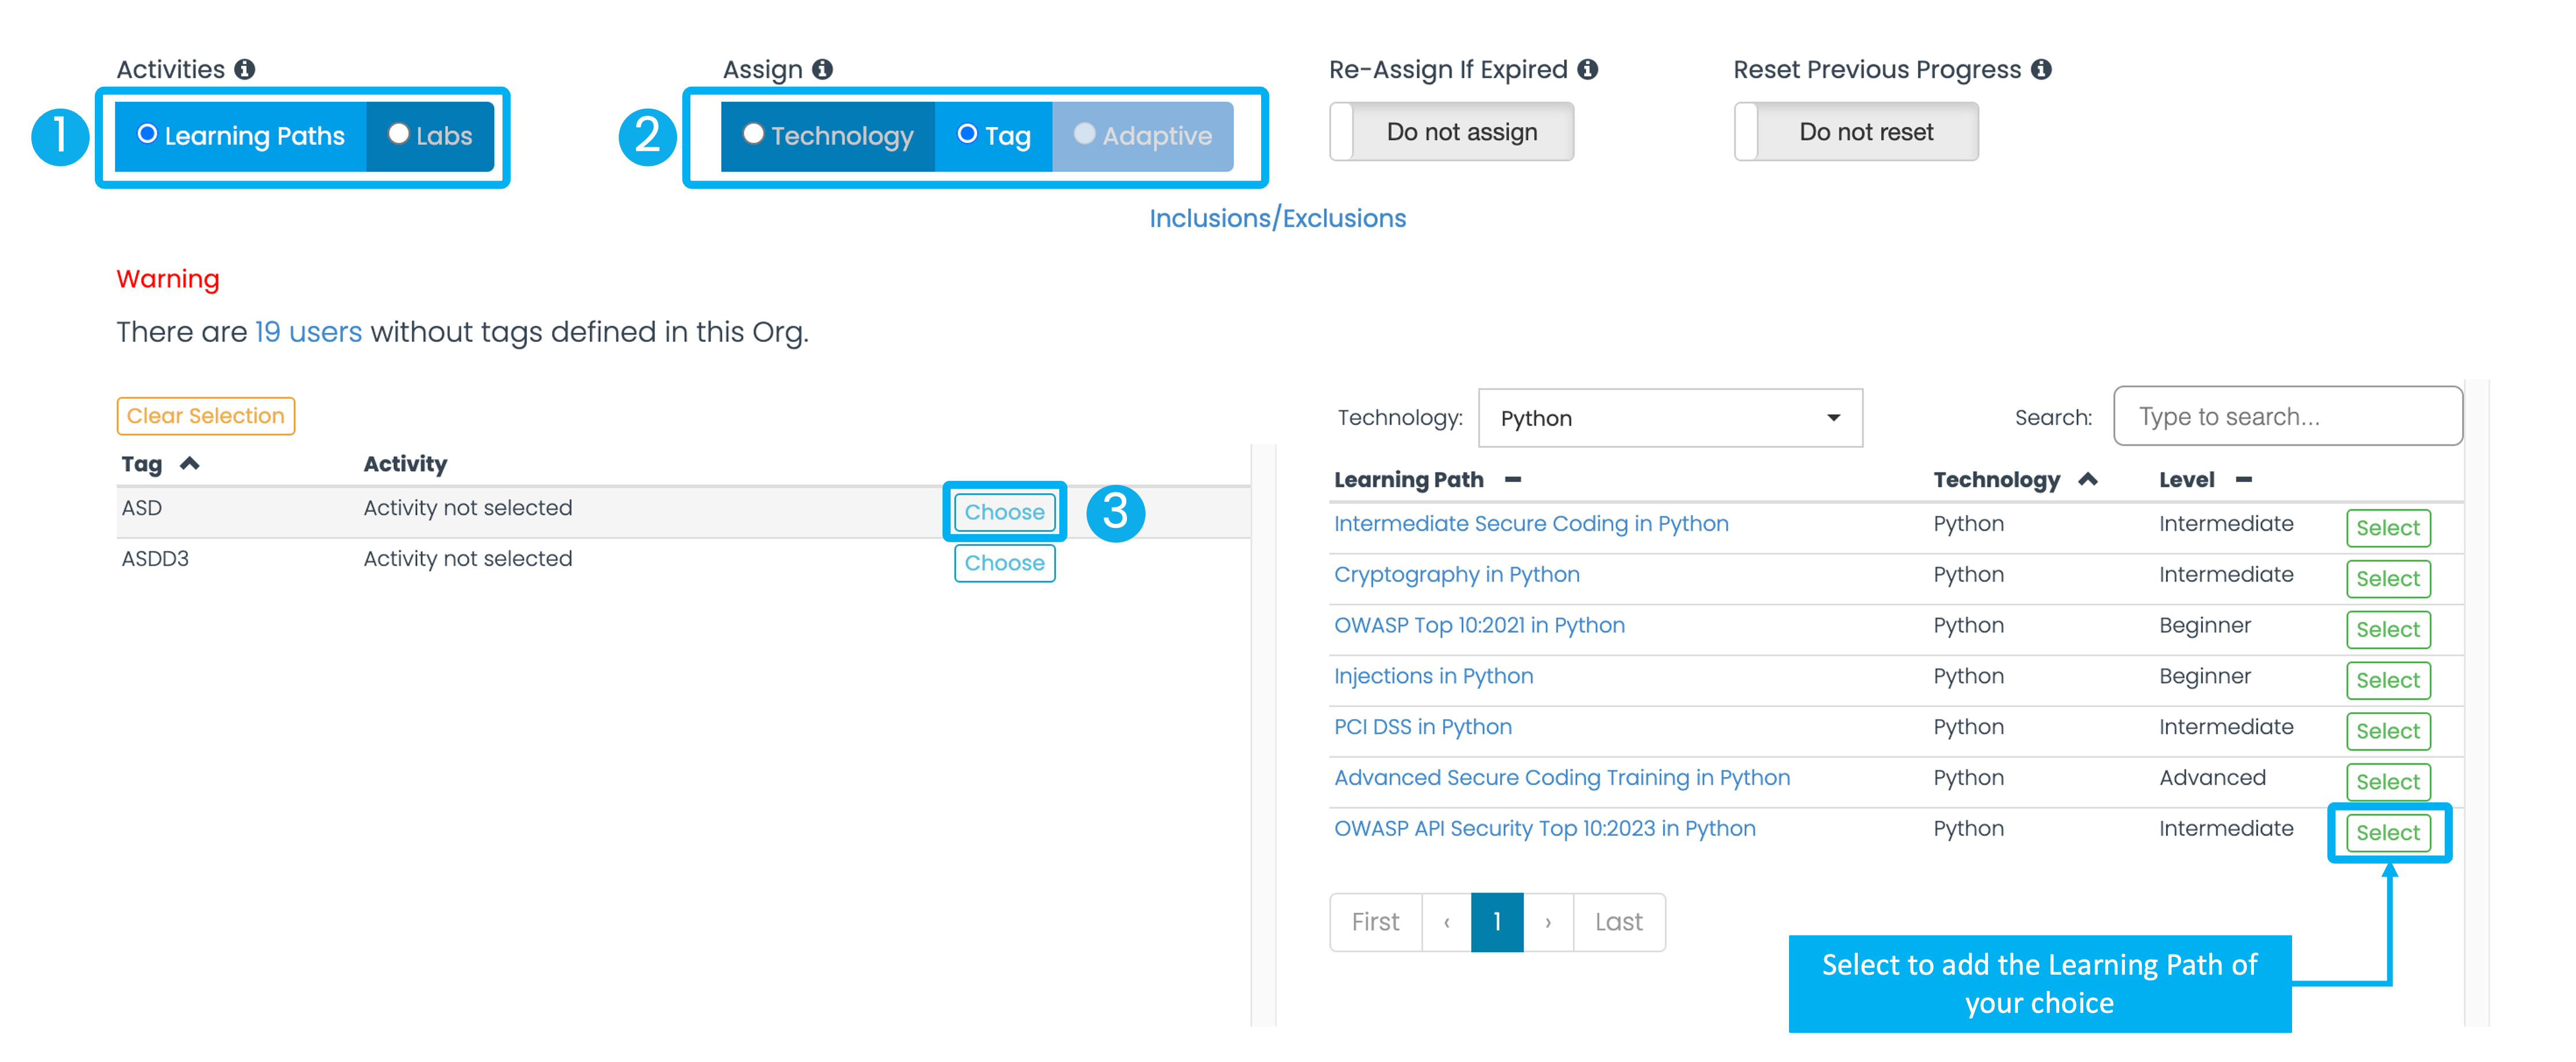Select OWASP API Security Top 10:2023 path
Image resolution: width=2576 pixels, height=1062 pixels.
tap(2388, 833)
